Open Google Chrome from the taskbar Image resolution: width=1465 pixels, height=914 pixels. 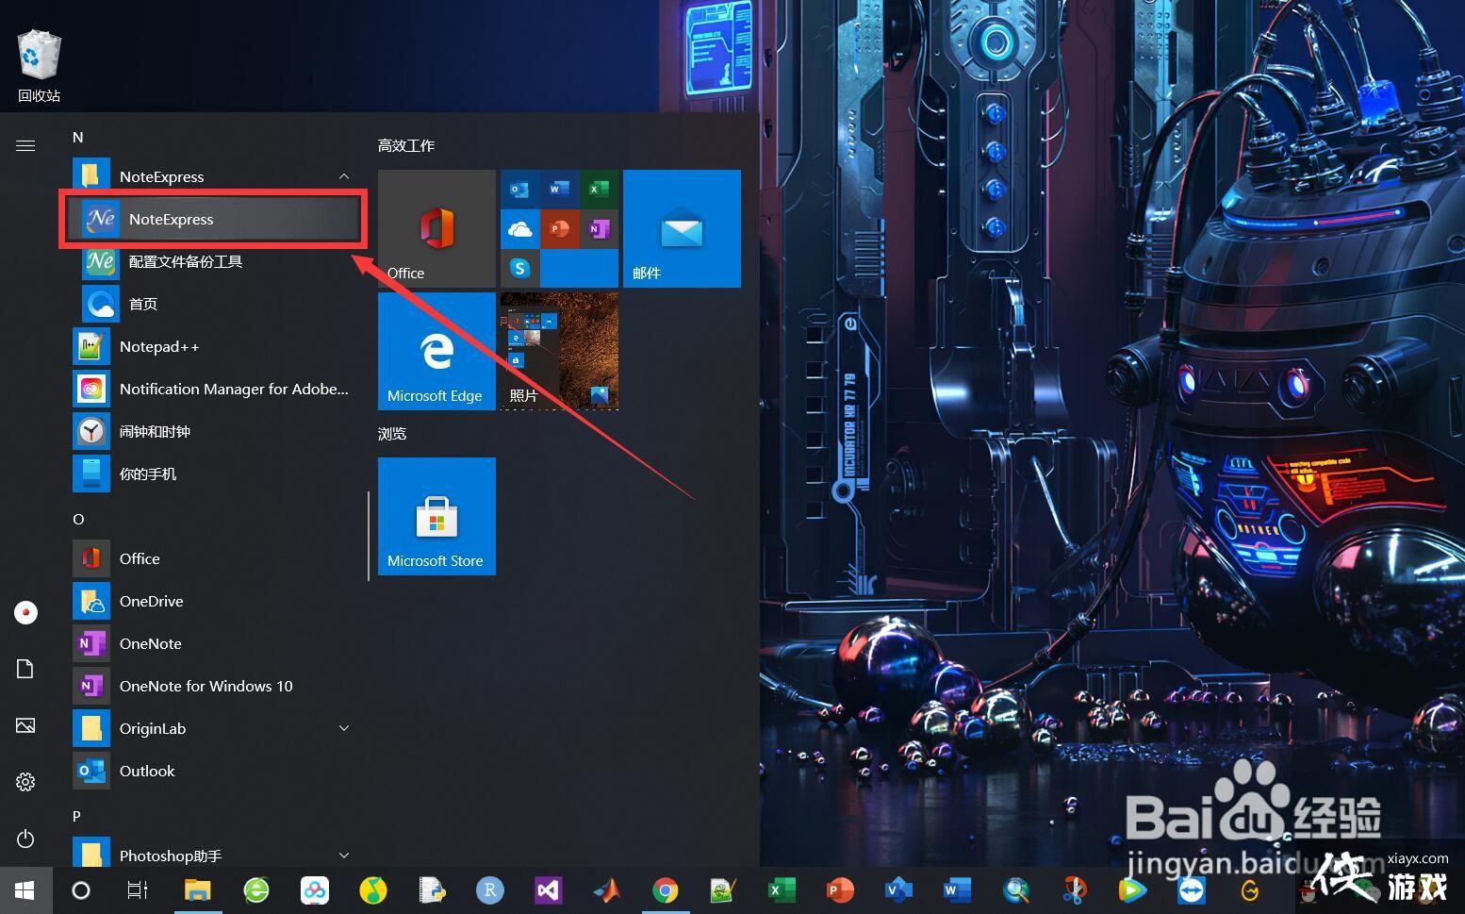tap(665, 890)
